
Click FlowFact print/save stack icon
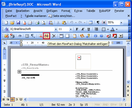pyautogui.click(x=12, y=36)
